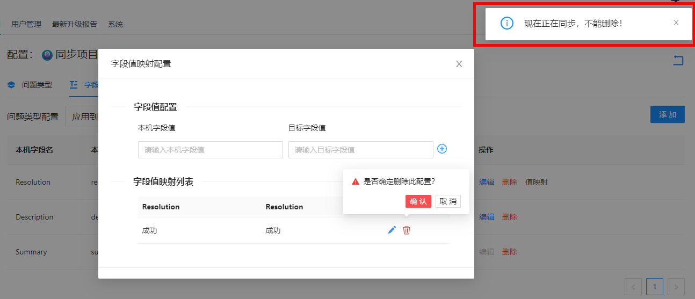Click the plus icon to add mapping
Image resolution: width=695 pixels, height=299 pixels.
pyautogui.click(x=442, y=149)
